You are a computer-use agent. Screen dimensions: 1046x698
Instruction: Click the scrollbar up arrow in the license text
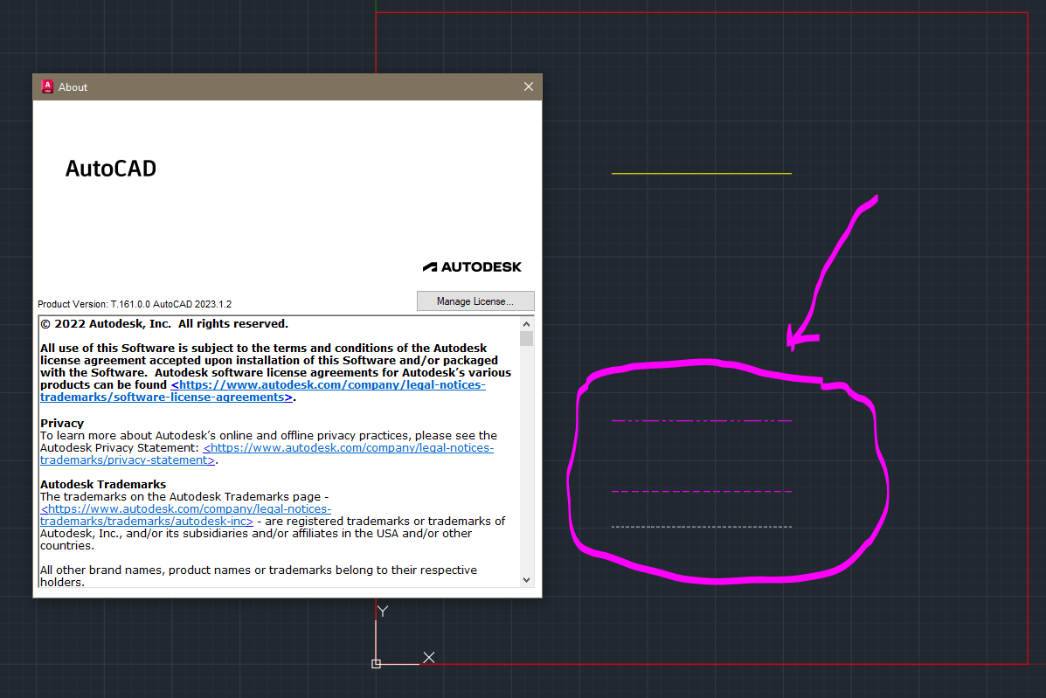click(526, 323)
